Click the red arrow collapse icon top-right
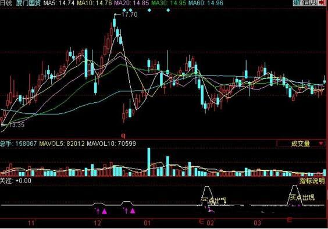 tap(323, 2)
